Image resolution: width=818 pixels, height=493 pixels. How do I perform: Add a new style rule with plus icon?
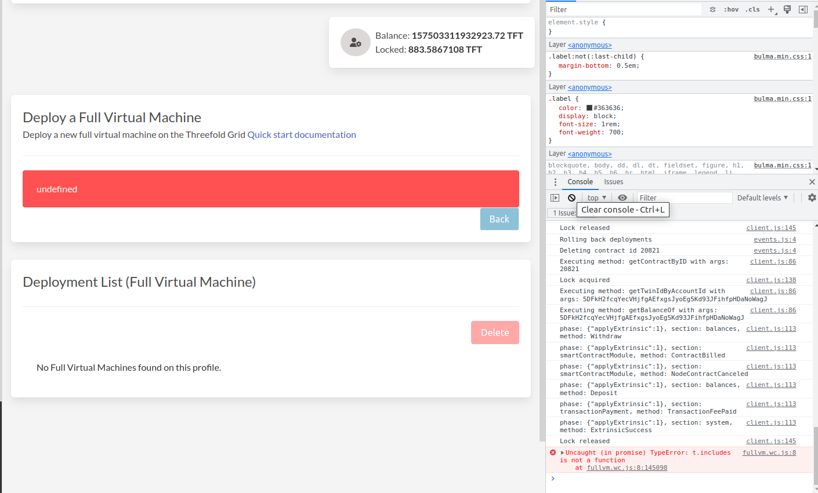[771, 9]
